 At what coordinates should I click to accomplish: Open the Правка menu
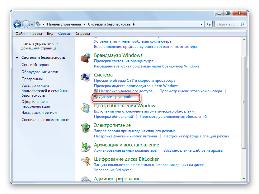click(36, 34)
